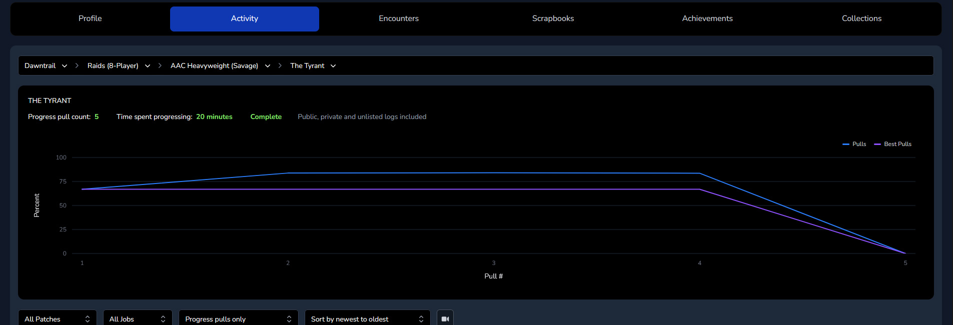Click the progress pull count value 5

point(97,116)
